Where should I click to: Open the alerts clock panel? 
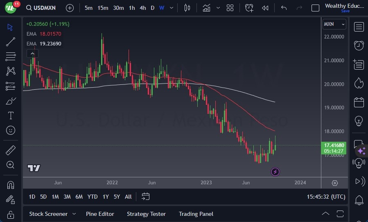point(359,45)
